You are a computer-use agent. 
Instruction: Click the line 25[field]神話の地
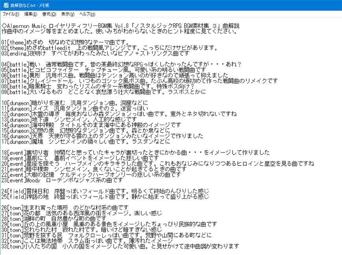105,197
